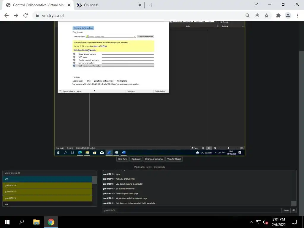Click the Don't show this message again link
The image size is (304, 228).
[x=85, y=50]
